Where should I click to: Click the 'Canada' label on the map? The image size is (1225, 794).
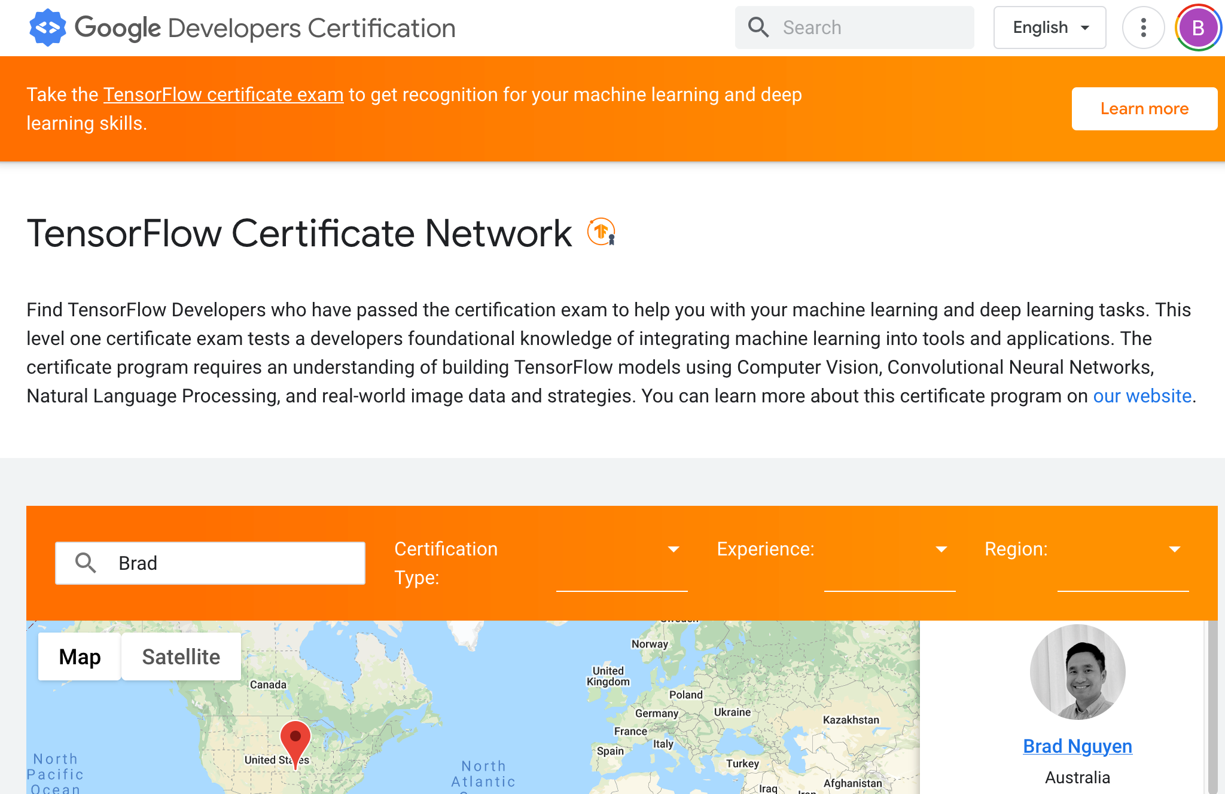tap(268, 685)
